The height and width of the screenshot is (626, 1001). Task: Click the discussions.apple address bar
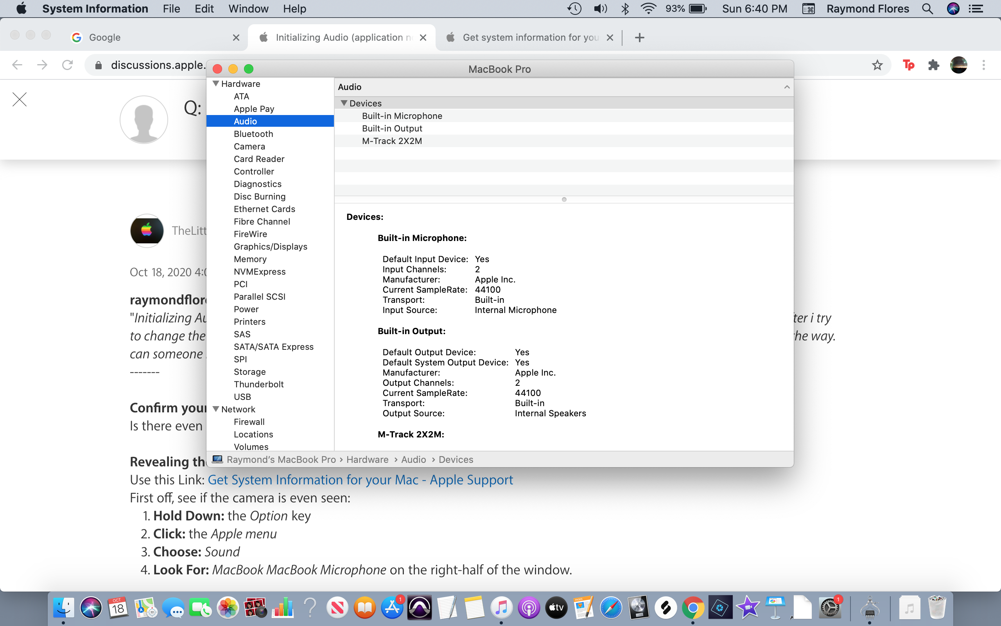(157, 65)
